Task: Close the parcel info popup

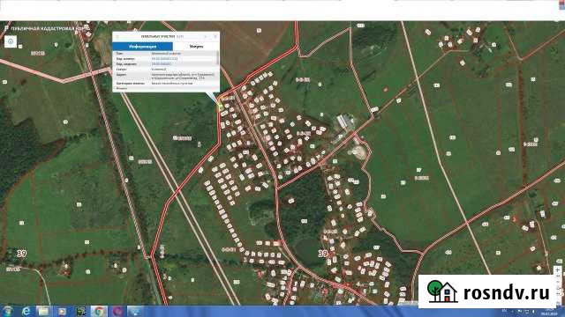Action: 215,36
